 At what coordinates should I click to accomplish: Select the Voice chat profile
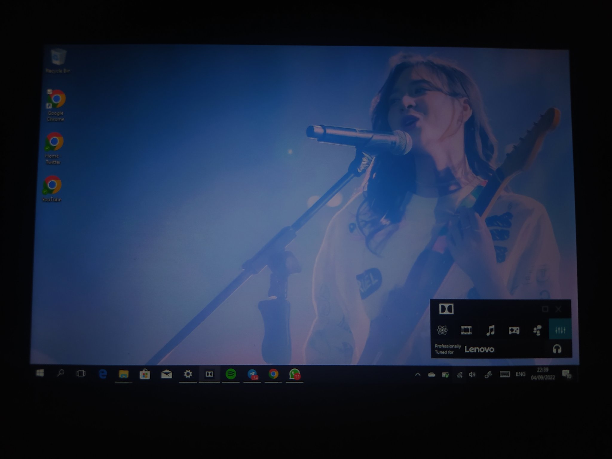coord(537,330)
